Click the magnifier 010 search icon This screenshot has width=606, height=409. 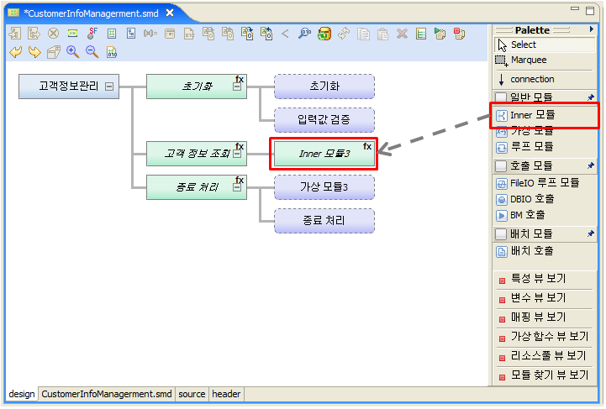[304, 34]
